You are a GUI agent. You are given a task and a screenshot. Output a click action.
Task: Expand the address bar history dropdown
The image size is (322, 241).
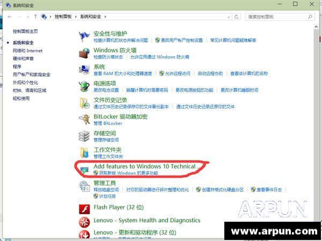click(229, 17)
